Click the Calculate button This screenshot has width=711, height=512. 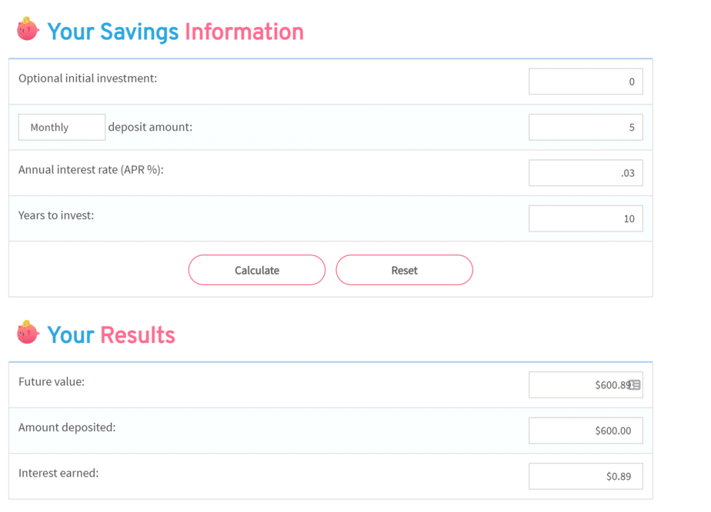257,270
